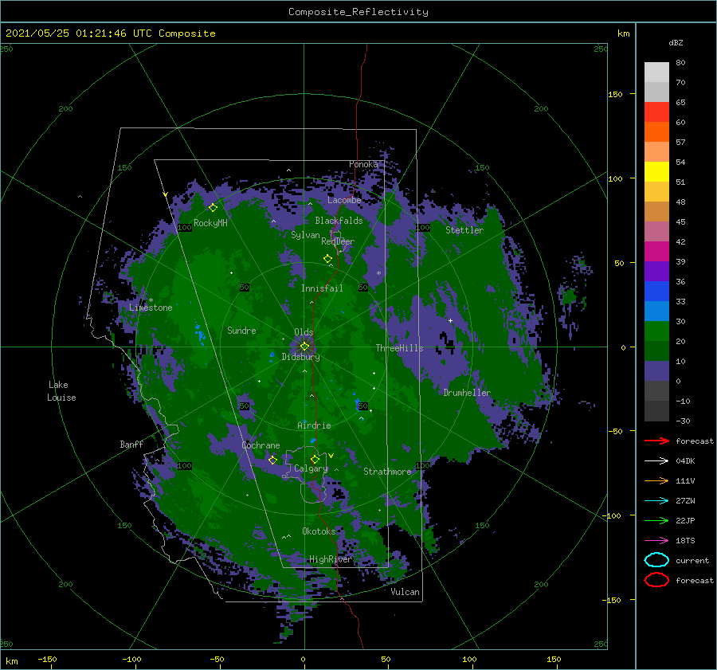Select the 27ZW legend text
Viewport: 717px width, 670px height.
pos(685,500)
